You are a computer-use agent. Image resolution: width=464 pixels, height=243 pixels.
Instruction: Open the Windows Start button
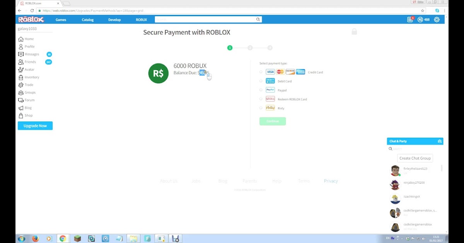coord(21,238)
